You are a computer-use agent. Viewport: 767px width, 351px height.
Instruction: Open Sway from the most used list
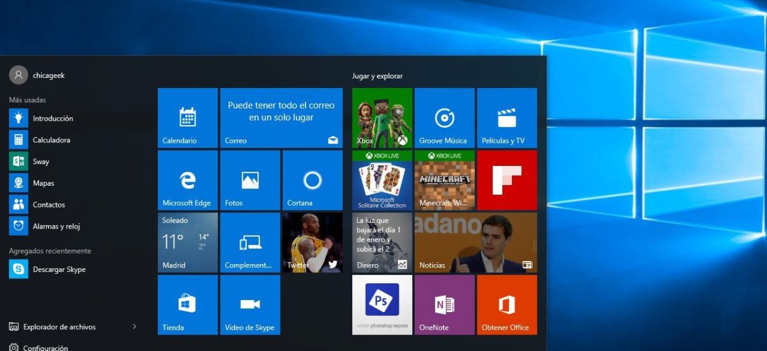click(74, 161)
